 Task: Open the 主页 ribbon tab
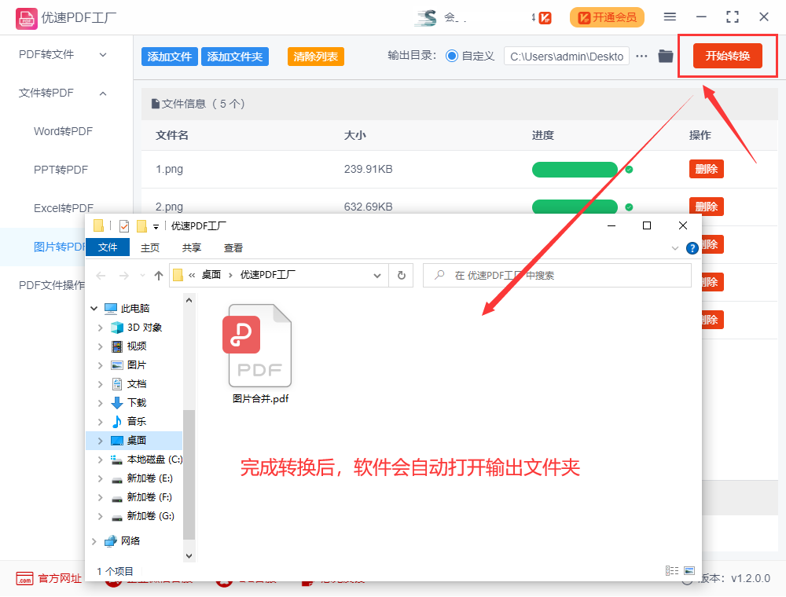pyautogui.click(x=150, y=248)
